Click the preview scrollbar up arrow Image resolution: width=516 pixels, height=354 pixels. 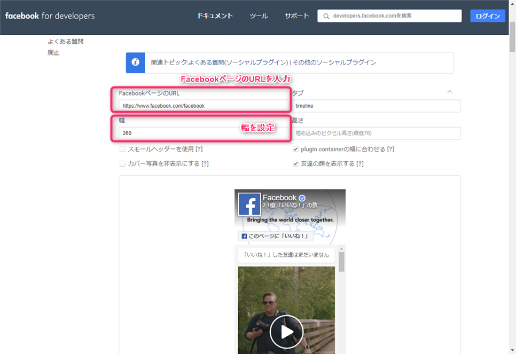341,249
